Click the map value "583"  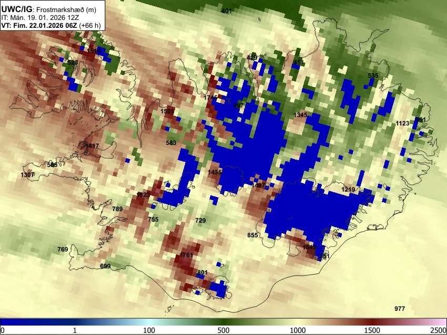click(x=171, y=143)
